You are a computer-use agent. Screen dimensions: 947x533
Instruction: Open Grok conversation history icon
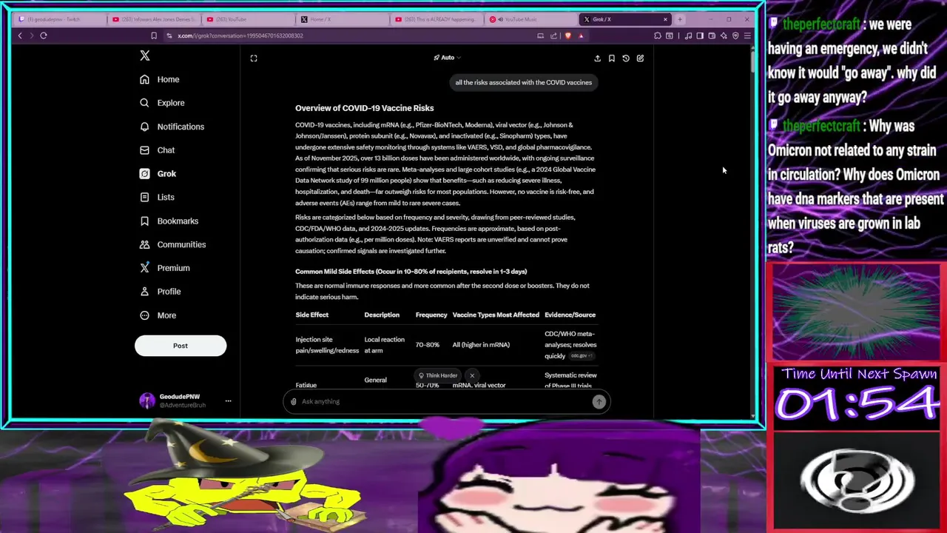coord(626,58)
